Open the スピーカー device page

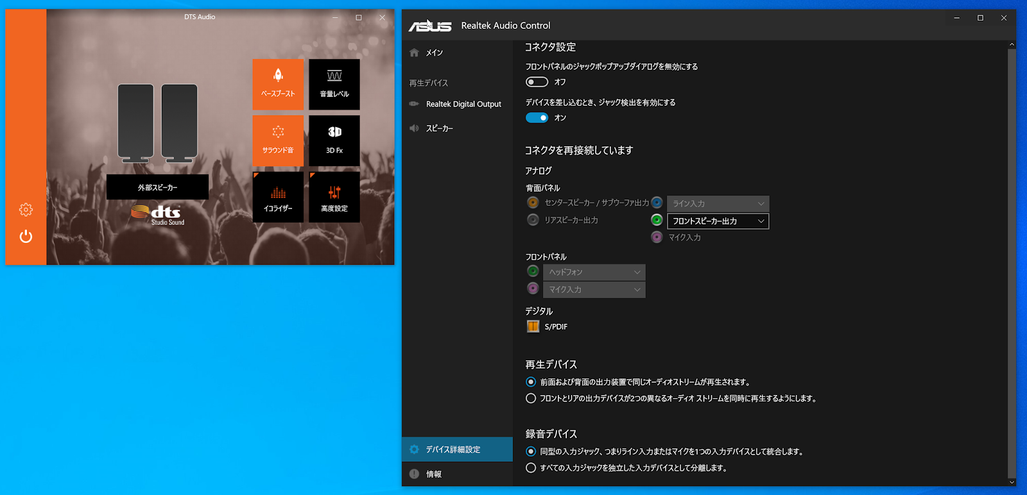(x=457, y=128)
